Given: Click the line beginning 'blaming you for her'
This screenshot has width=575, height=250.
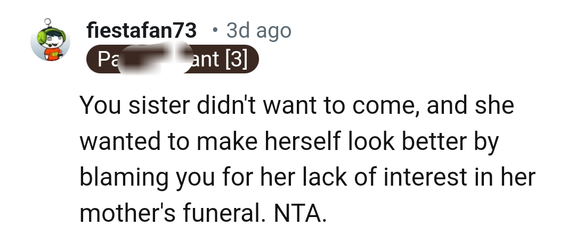Looking at the screenshot, I should (x=307, y=177).
